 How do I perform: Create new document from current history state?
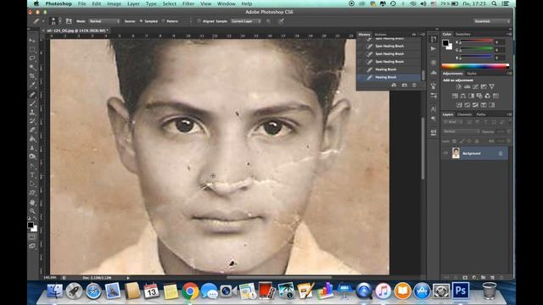coord(394,85)
